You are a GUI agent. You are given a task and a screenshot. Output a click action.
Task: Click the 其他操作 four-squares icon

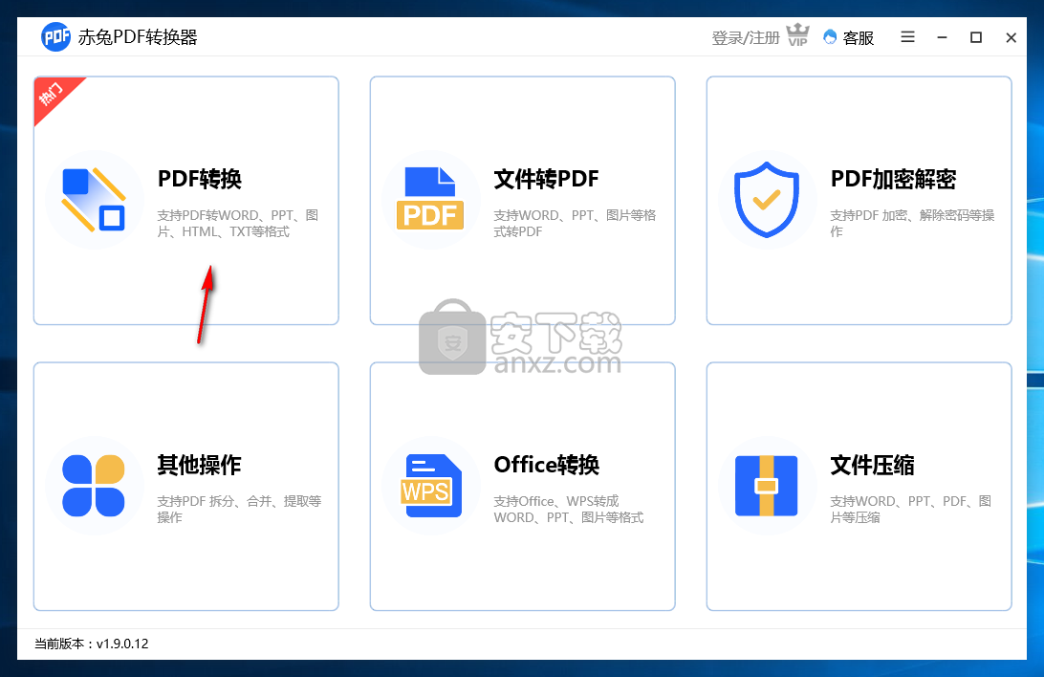click(94, 486)
